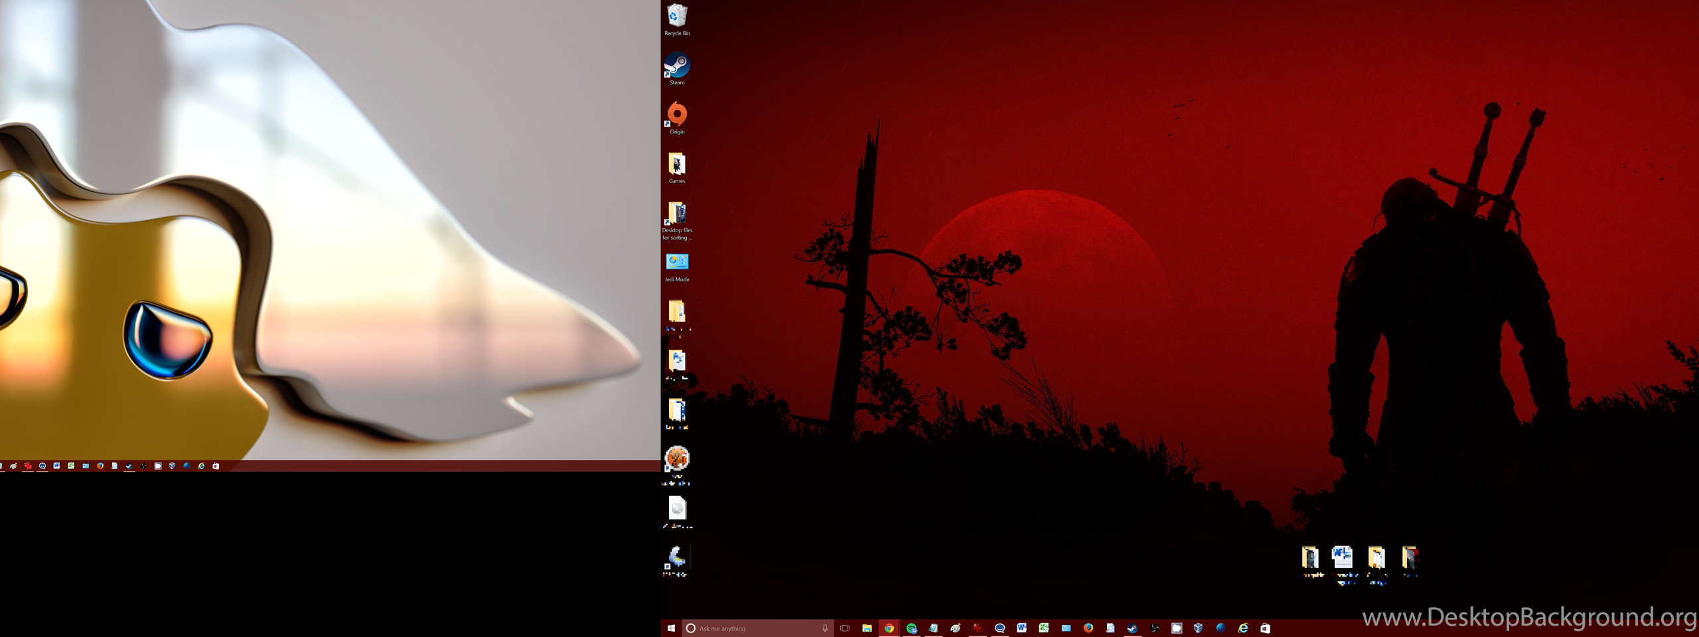Viewport: 1699px width, 637px height.
Task: Open VirtualBox on the left monitor's taskbar
Action: (172, 466)
